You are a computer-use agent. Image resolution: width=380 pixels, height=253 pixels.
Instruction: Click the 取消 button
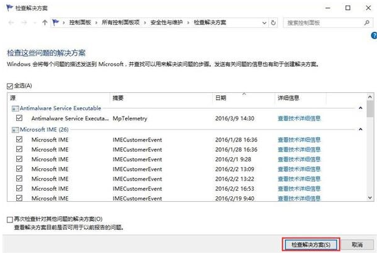pyautogui.click(x=357, y=245)
